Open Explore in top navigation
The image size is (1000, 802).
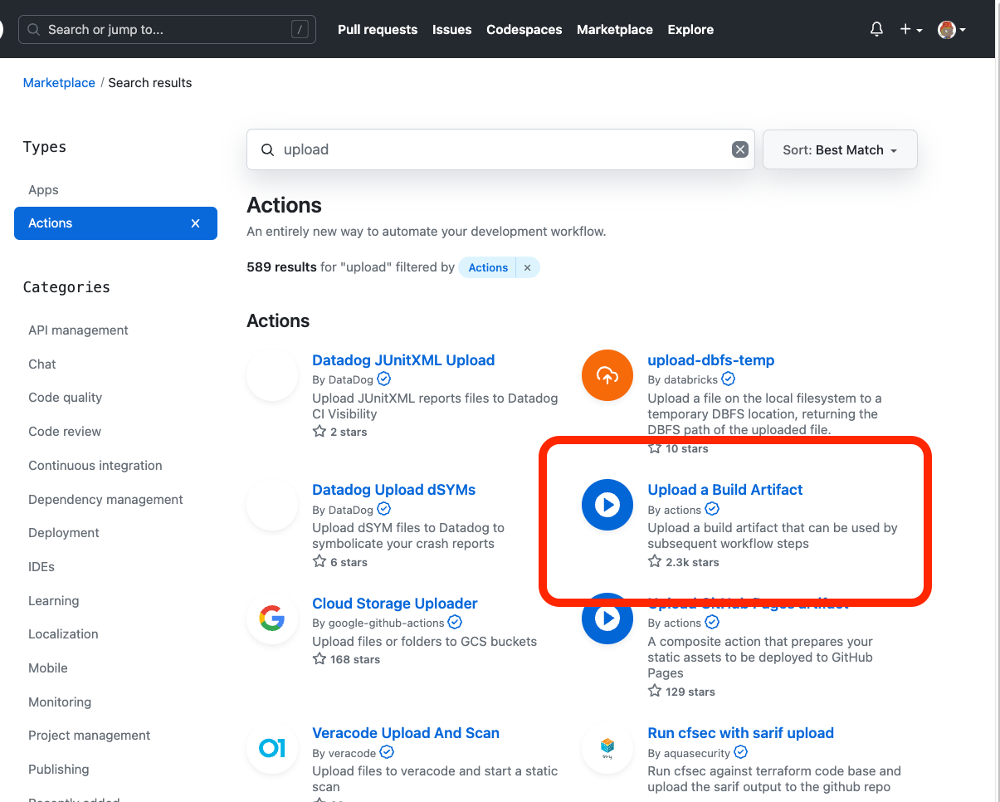pyautogui.click(x=690, y=29)
